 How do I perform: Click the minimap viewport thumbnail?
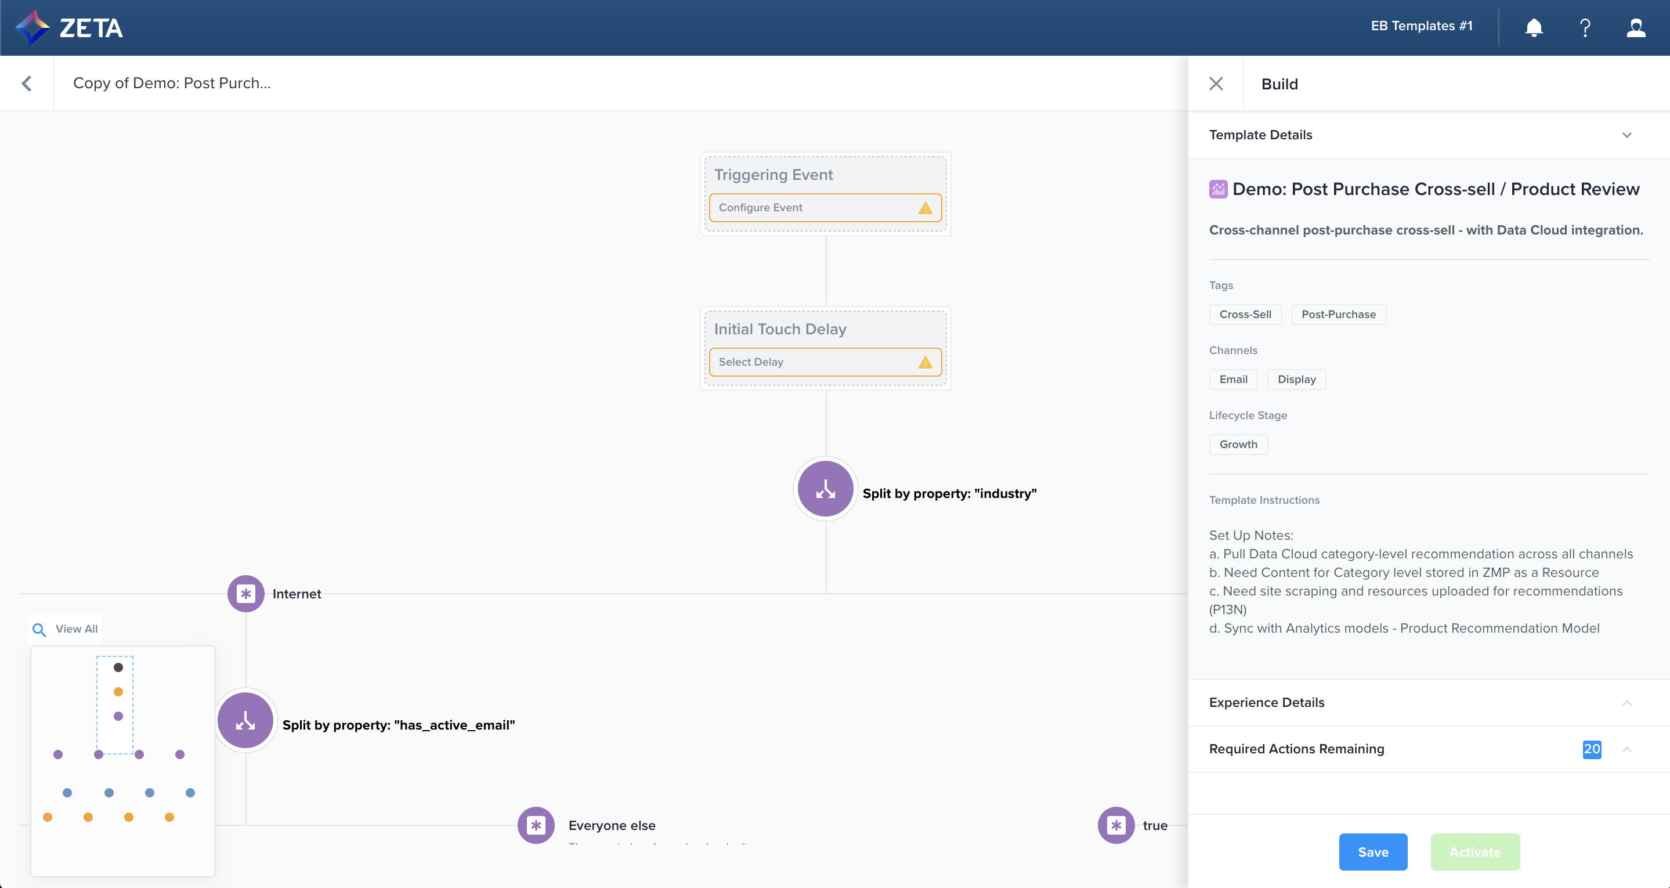(x=115, y=705)
